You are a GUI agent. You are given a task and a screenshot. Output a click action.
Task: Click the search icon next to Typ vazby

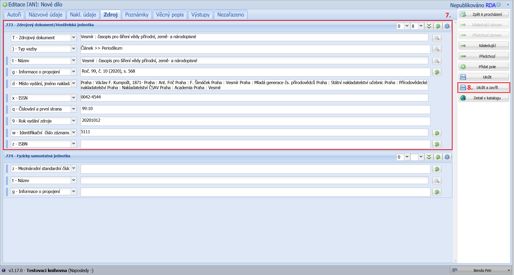[x=437, y=49]
